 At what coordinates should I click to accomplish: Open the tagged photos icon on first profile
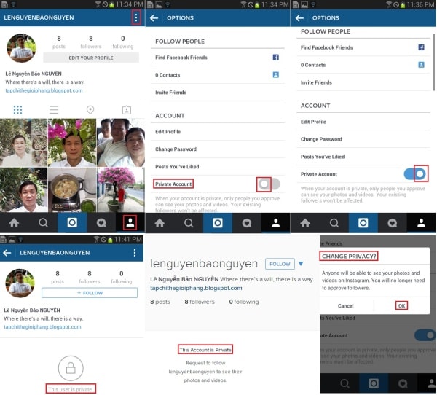pyautogui.click(x=127, y=109)
